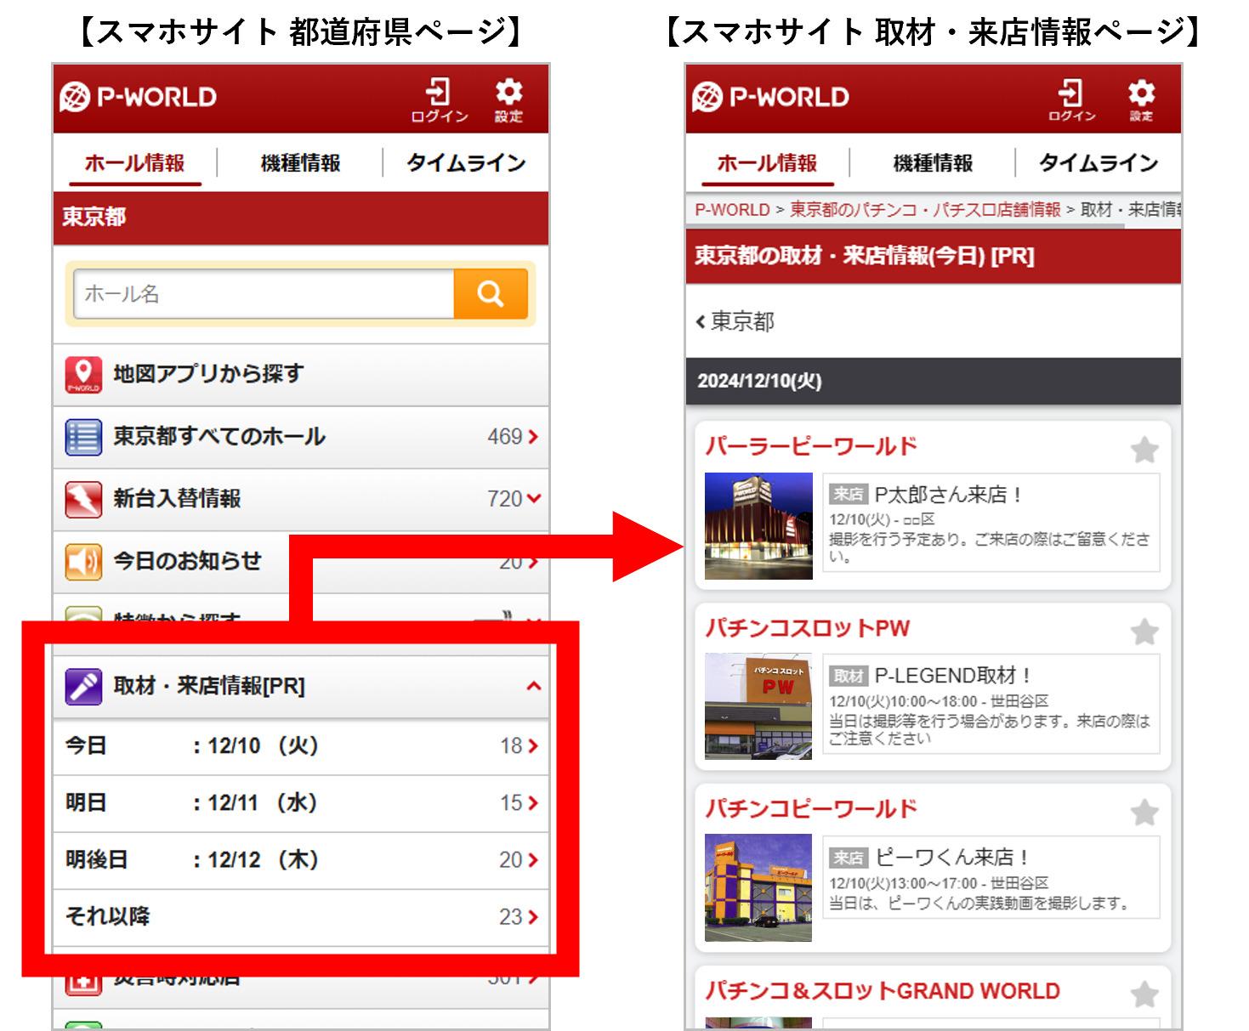Toggle favorite star for パチンコスロットPW
The image size is (1249, 1031).
[x=1144, y=632]
